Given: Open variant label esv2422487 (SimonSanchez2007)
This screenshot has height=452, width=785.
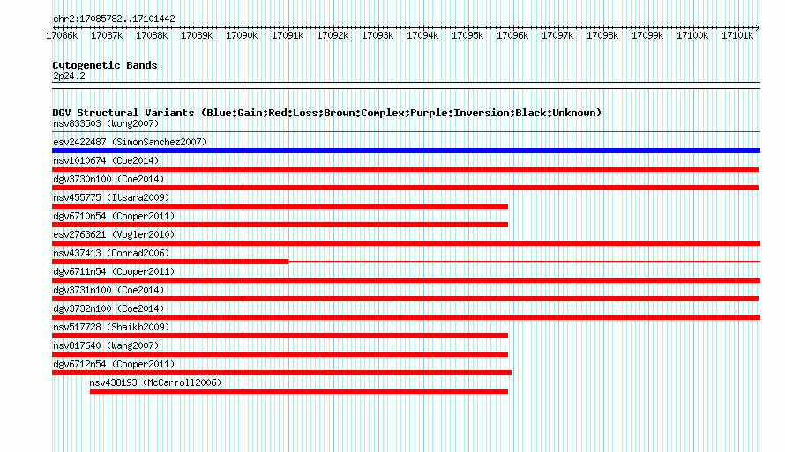Looking at the screenshot, I should [x=130, y=142].
